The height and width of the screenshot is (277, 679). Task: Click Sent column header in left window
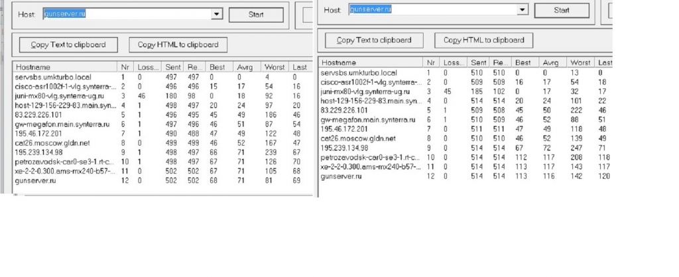click(173, 67)
